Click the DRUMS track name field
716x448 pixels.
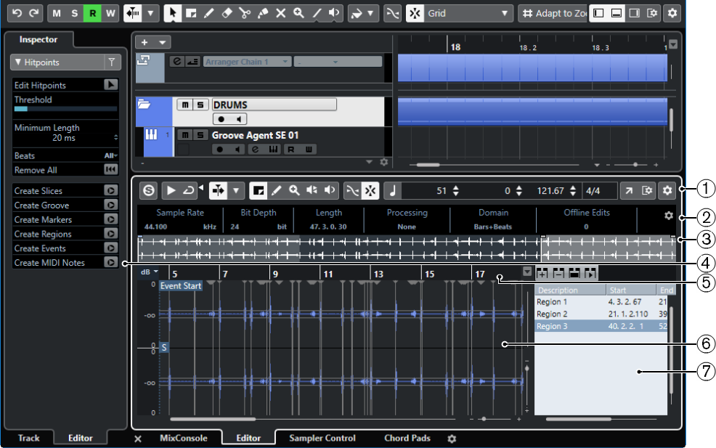[x=274, y=105]
